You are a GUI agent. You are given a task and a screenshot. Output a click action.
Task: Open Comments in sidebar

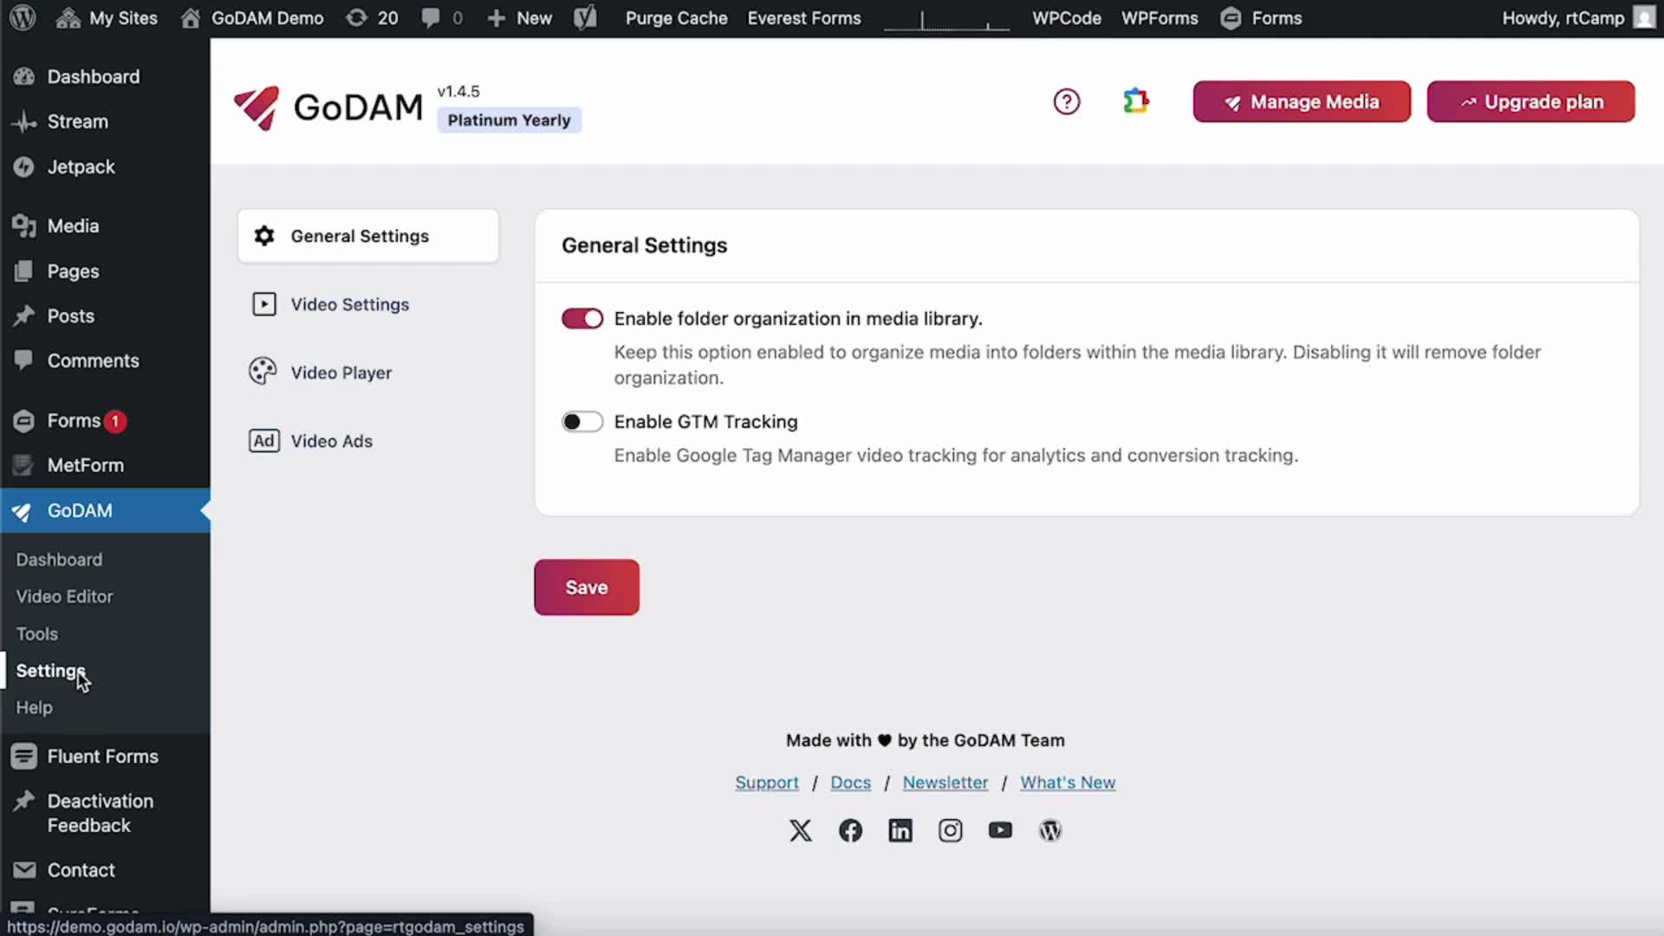(93, 361)
